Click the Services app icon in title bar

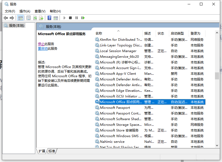[x=6, y=4]
